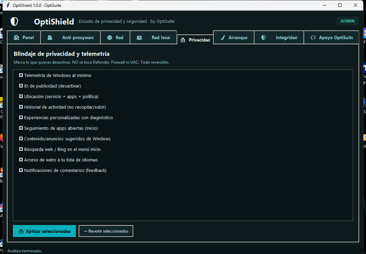Click 'Marca lo que quieras desactivar' note

[91, 62]
